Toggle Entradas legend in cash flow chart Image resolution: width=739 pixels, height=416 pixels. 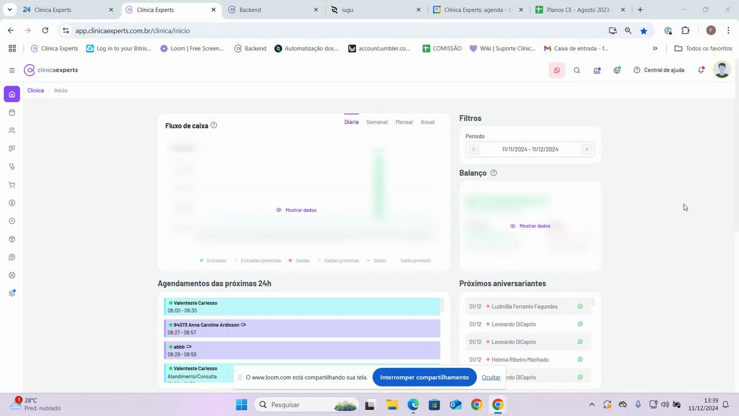tap(213, 261)
